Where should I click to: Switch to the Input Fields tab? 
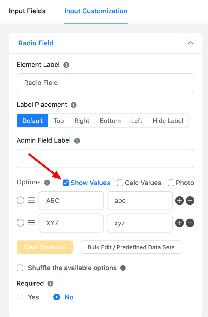point(27,11)
